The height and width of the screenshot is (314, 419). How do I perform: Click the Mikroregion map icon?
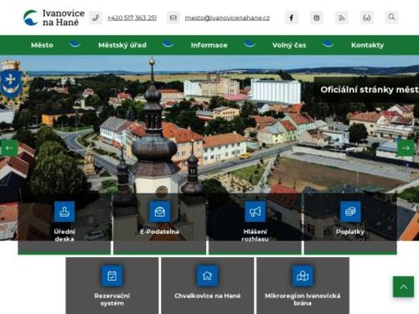303,275
